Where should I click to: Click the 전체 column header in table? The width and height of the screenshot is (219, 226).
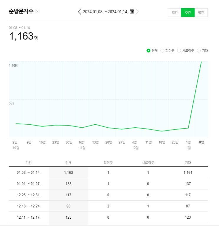coord(68,162)
